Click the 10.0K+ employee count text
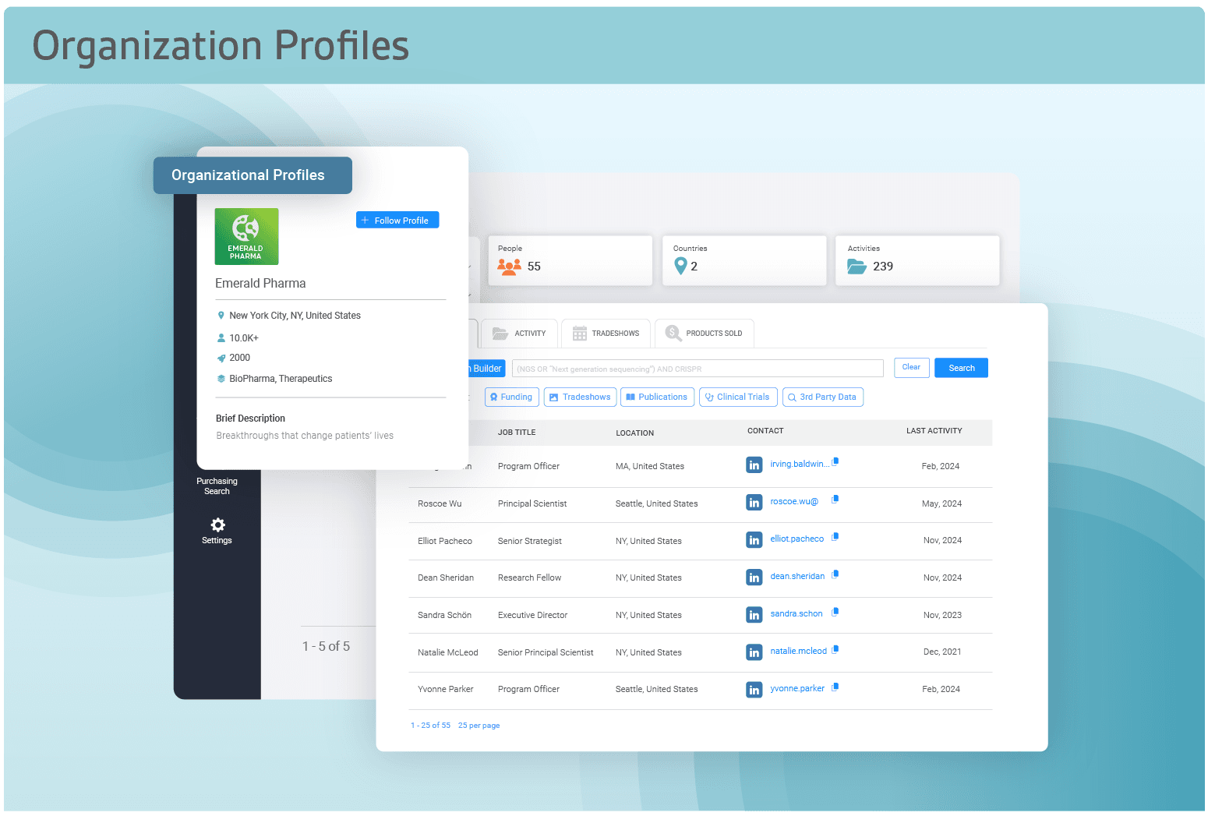The height and width of the screenshot is (816, 1208). [244, 338]
